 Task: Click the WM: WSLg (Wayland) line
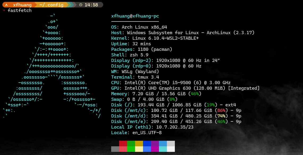coord(135,72)
